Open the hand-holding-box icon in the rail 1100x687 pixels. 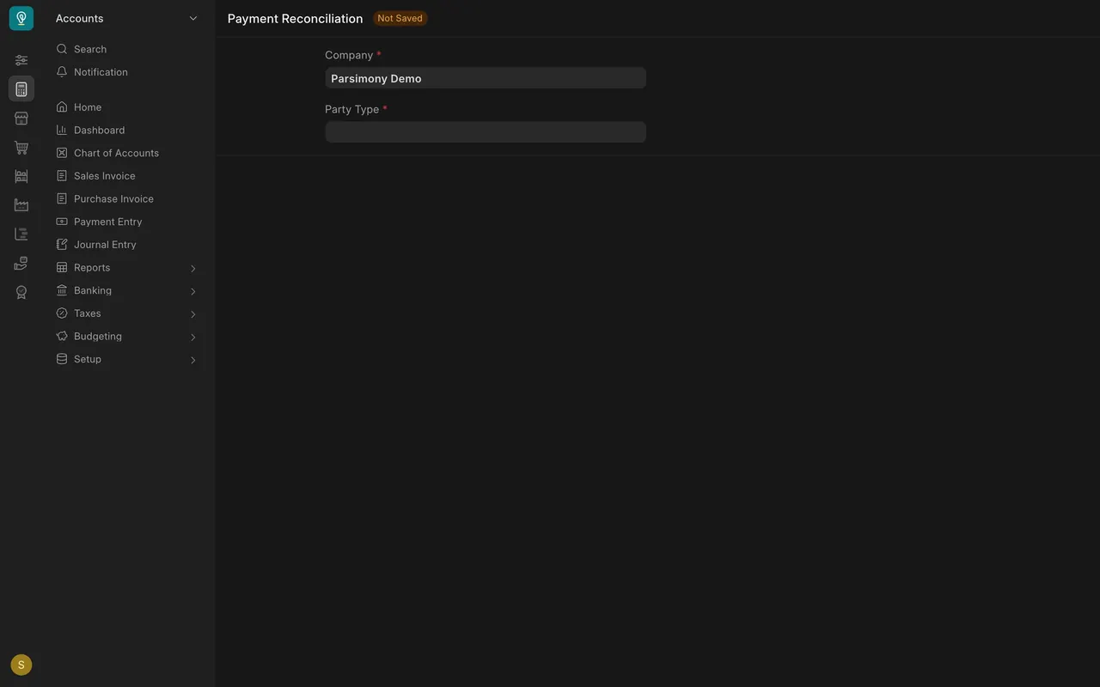(x=21, y=264)
